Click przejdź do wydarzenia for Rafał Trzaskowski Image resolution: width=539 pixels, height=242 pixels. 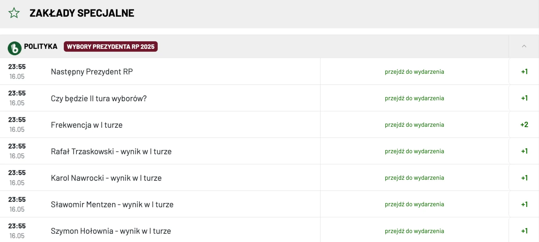[414, 151]
